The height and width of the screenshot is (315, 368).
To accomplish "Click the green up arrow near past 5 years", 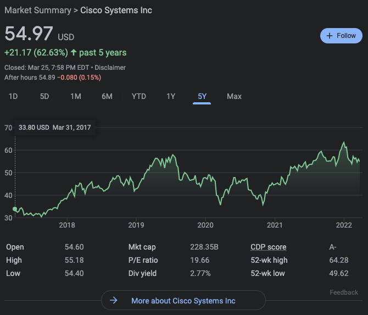I will click(74, 53).
